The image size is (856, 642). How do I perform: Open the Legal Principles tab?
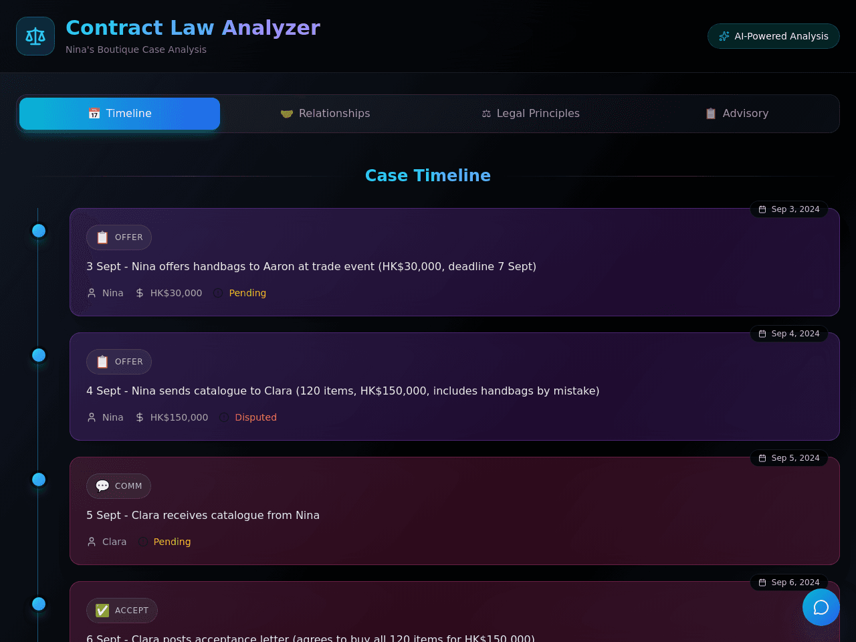click(530, 114)
